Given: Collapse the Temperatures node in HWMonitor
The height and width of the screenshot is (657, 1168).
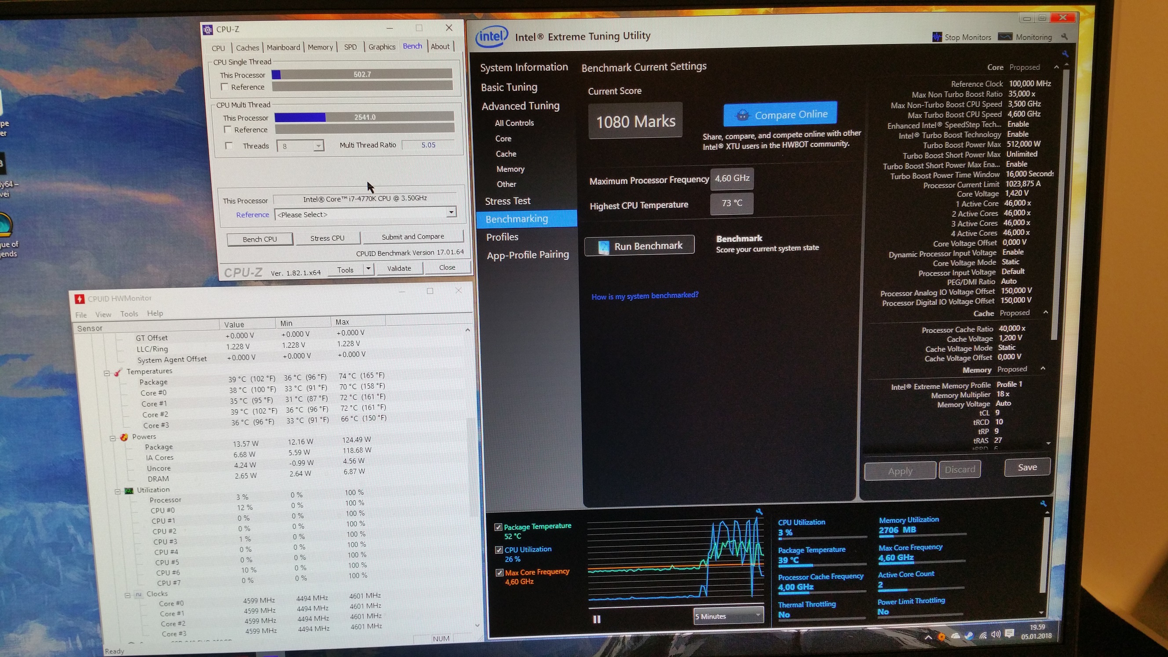Looking at the screenshot, I should tap(106, 374).
